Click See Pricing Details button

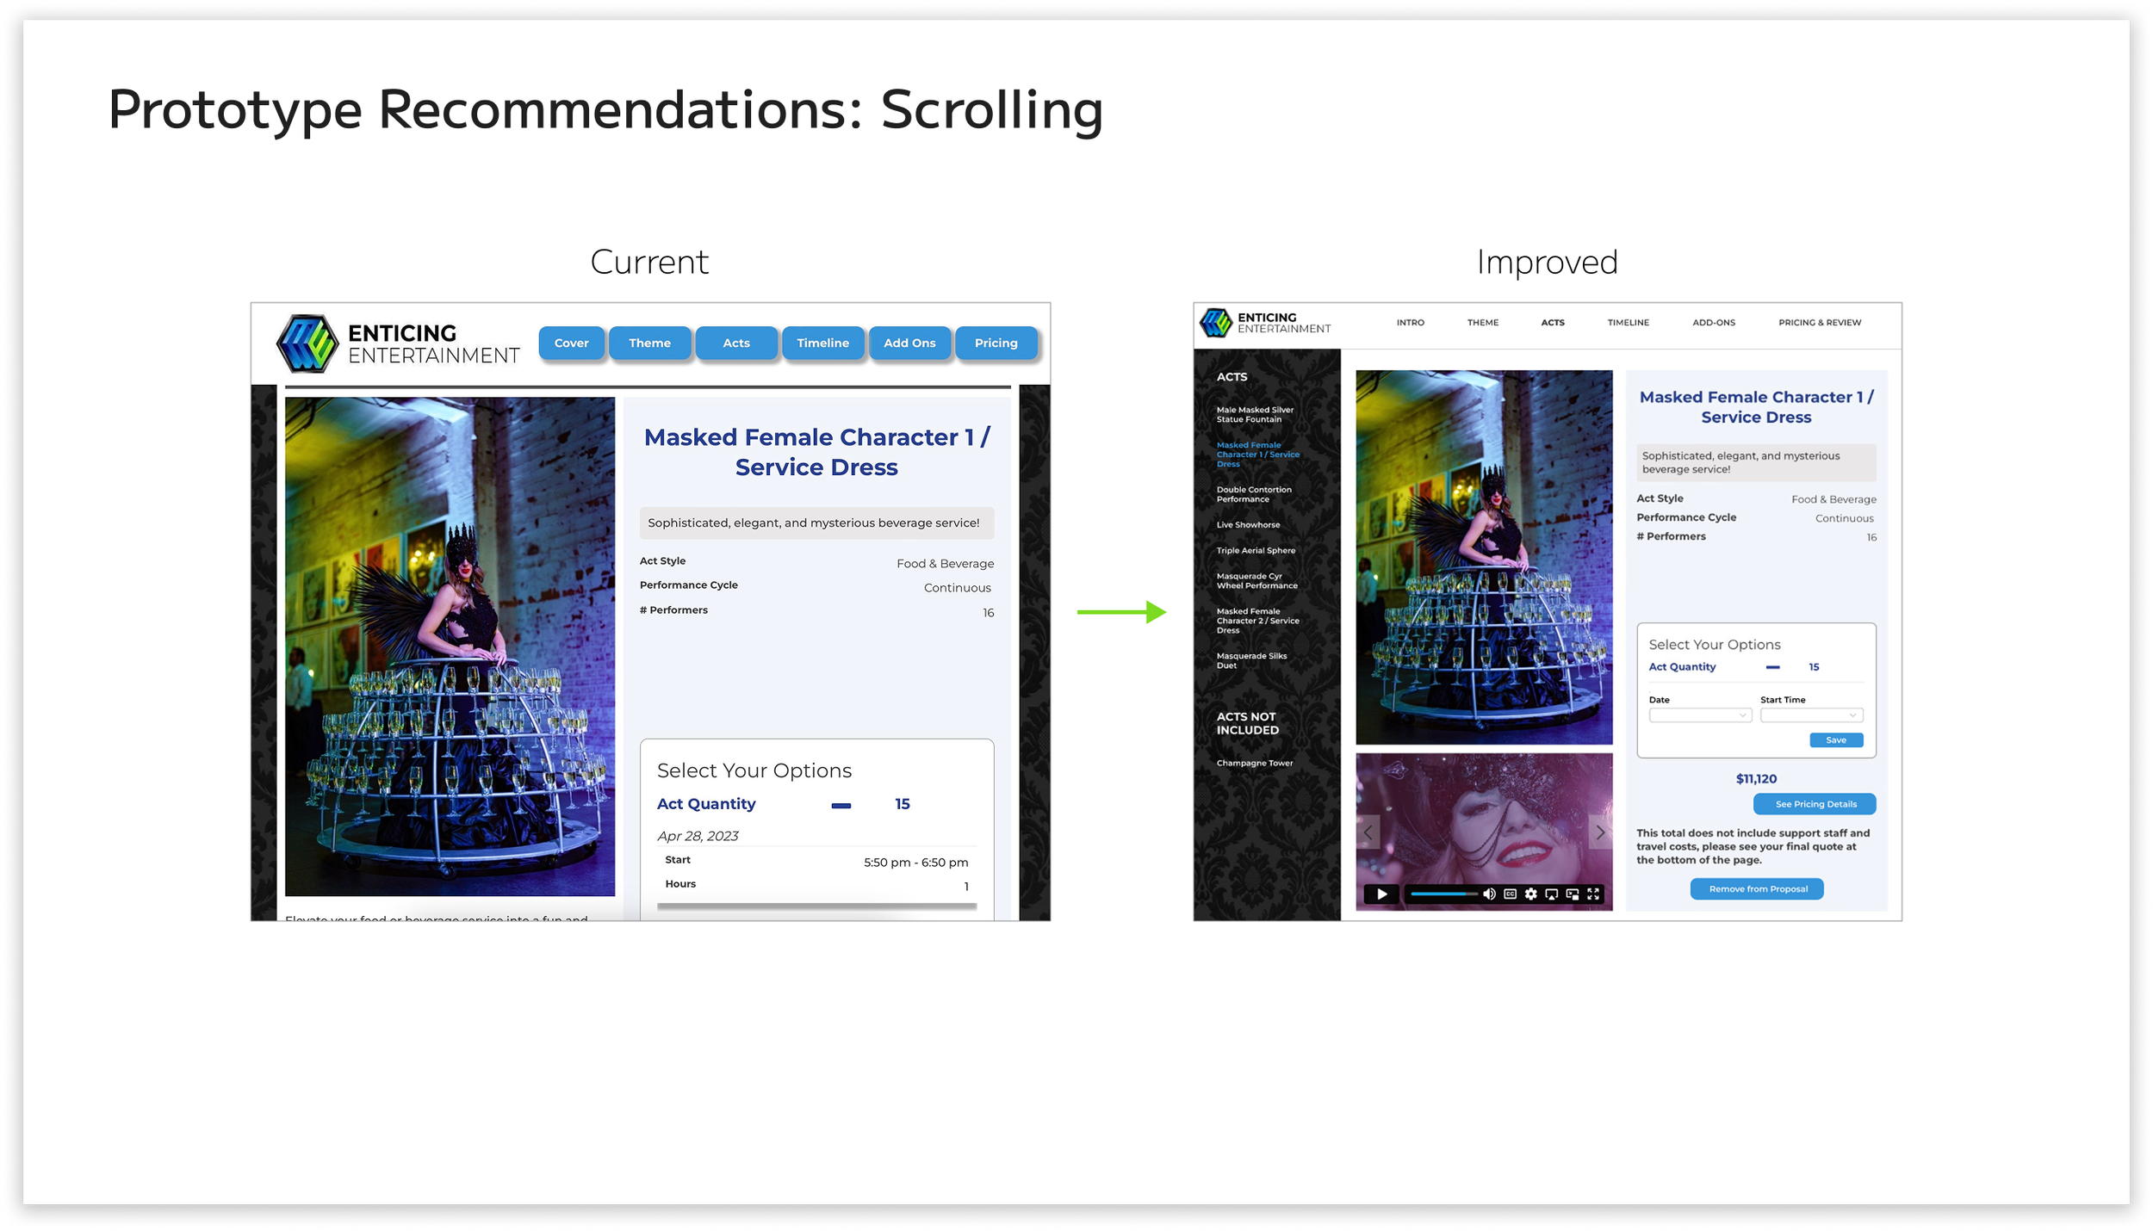coord(1815,804)
